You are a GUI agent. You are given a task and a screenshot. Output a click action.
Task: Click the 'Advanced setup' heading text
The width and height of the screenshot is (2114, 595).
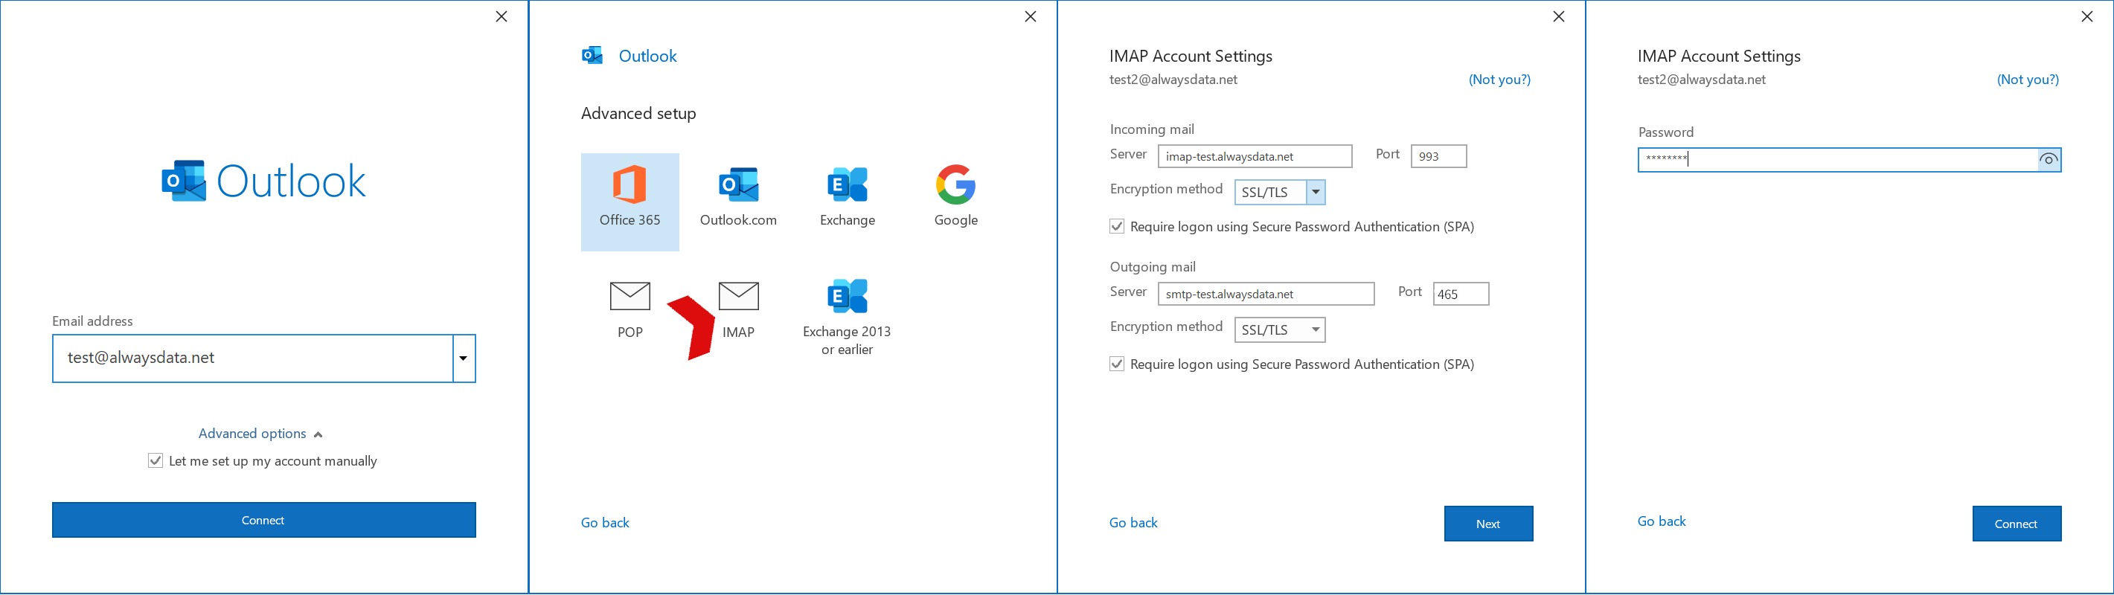pyautogui.click(x=638, y=113)
